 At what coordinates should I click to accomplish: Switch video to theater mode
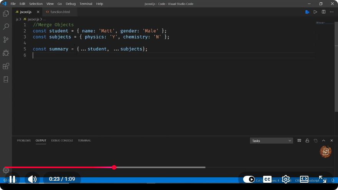pos(304,179)
